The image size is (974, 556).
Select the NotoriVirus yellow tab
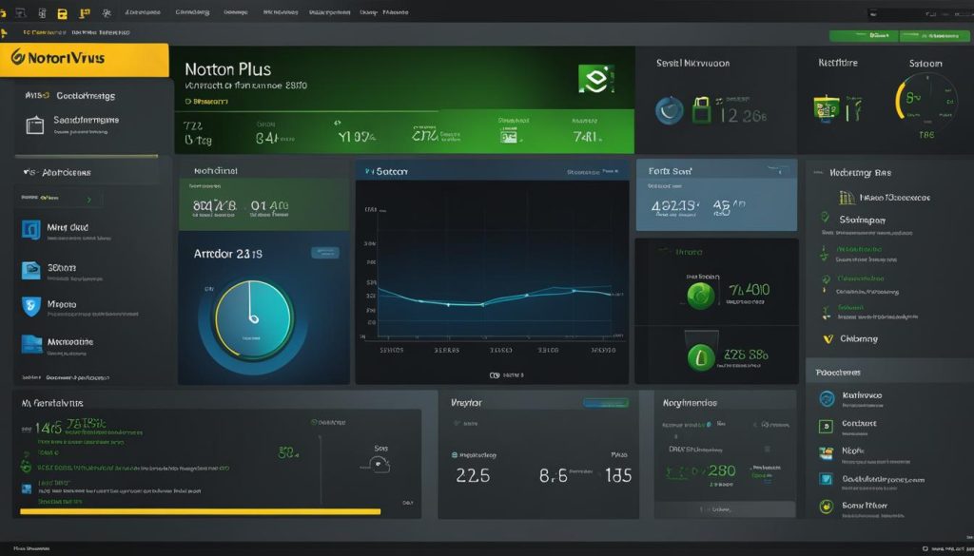(84, 58)
